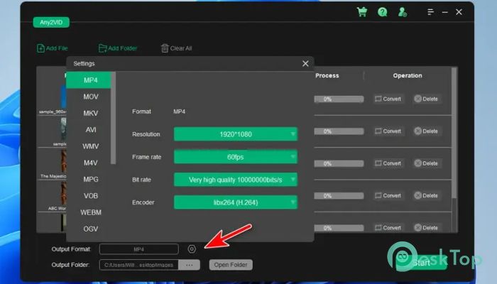Minimize the Any2VID window
Image resolution: width=497 pixels, height=284 pixels.
[x=445, y=12]
